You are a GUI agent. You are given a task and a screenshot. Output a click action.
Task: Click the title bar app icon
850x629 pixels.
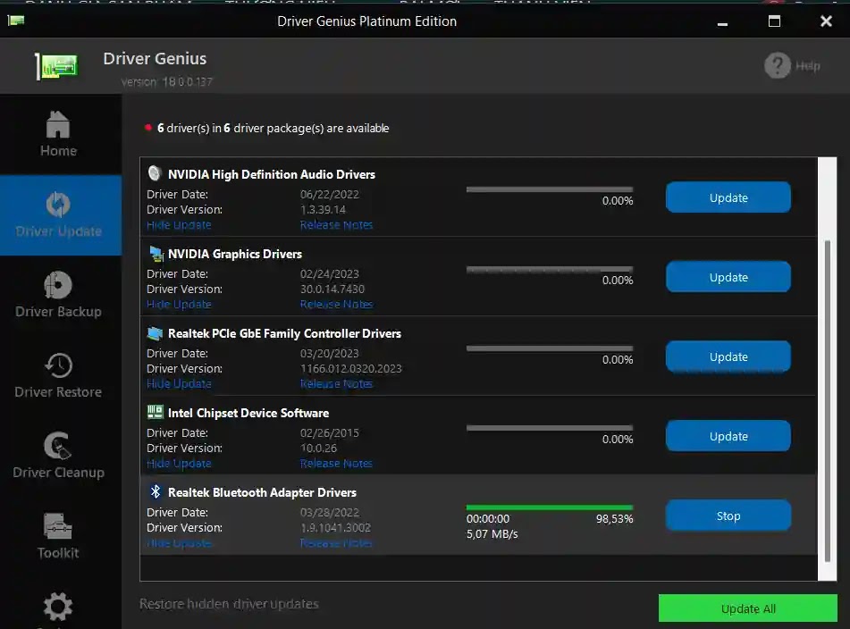[x=16, y=21]
